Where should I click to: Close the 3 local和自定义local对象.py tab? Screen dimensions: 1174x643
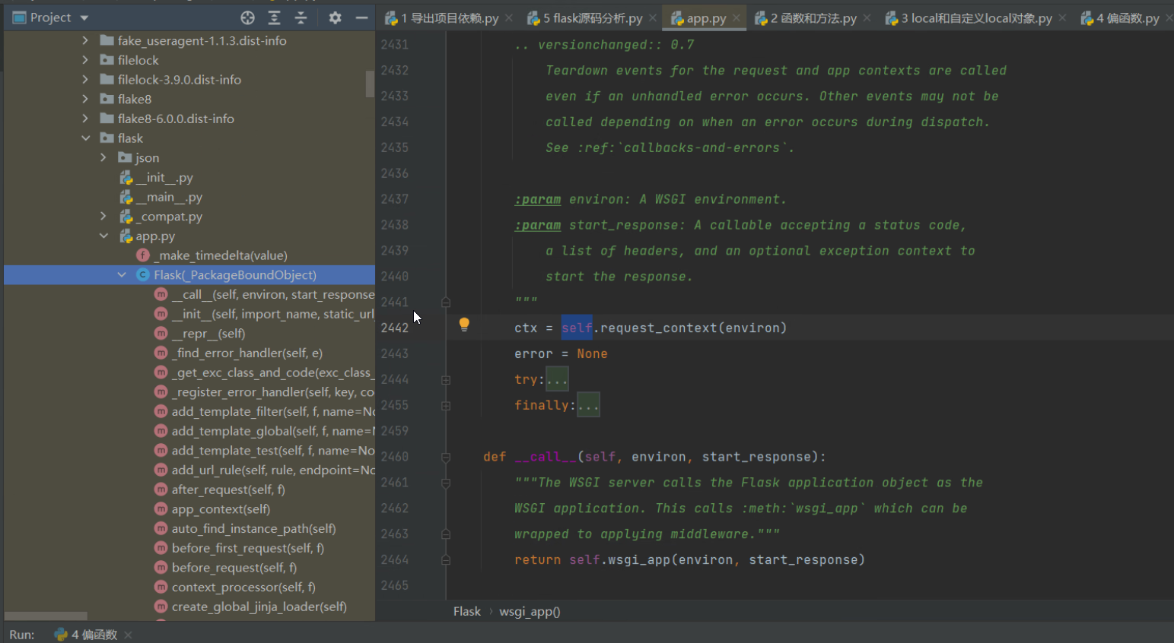(x=1063, y=18)
